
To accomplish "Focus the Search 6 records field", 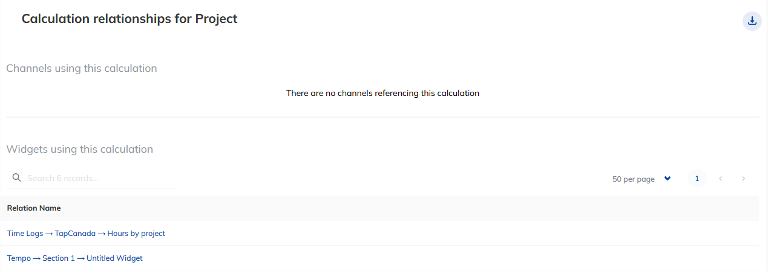I will (x=97, y=179).
